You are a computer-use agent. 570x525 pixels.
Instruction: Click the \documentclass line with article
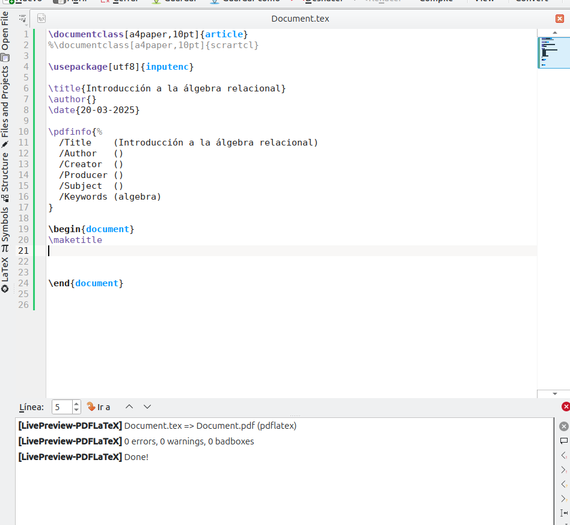click(148, 34)
